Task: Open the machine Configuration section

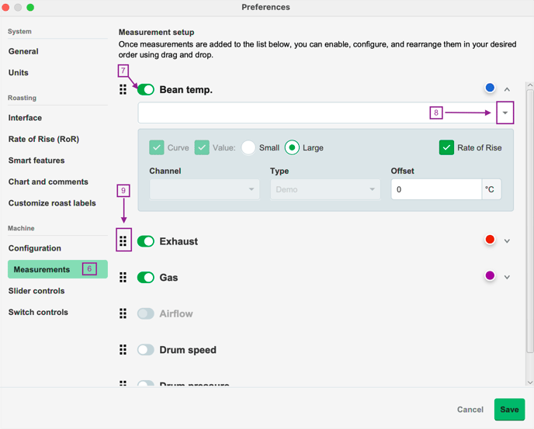Action: (35, 248)
